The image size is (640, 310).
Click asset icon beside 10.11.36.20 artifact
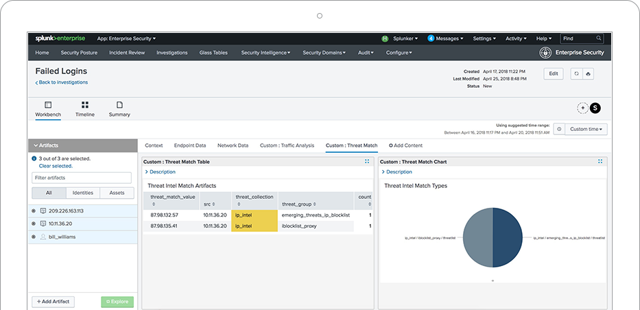[x=43, y=224]
